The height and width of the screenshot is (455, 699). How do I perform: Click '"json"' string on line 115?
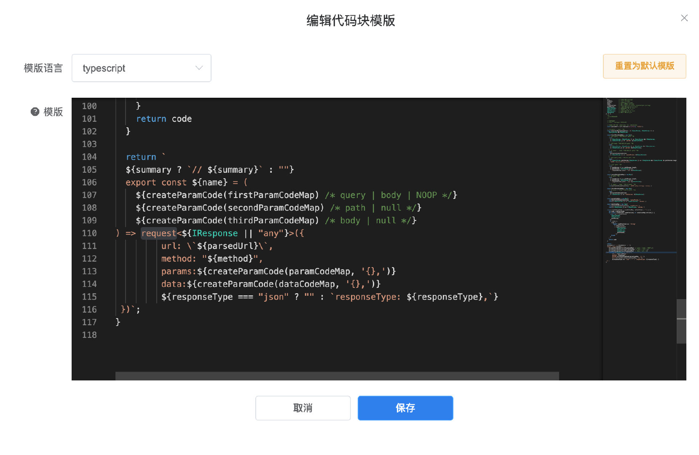tap(273, 297)
